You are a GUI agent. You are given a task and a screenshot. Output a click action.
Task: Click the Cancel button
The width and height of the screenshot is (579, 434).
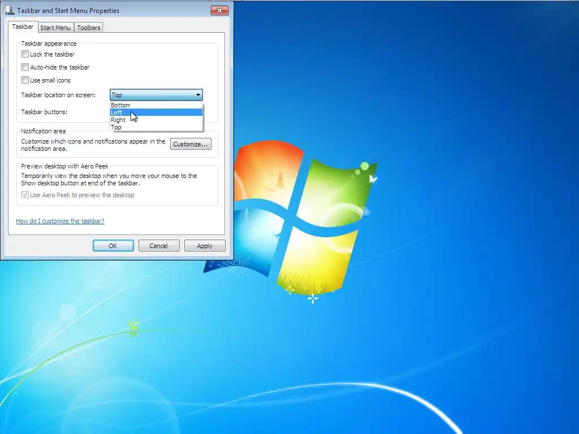(x=159, y=246)
